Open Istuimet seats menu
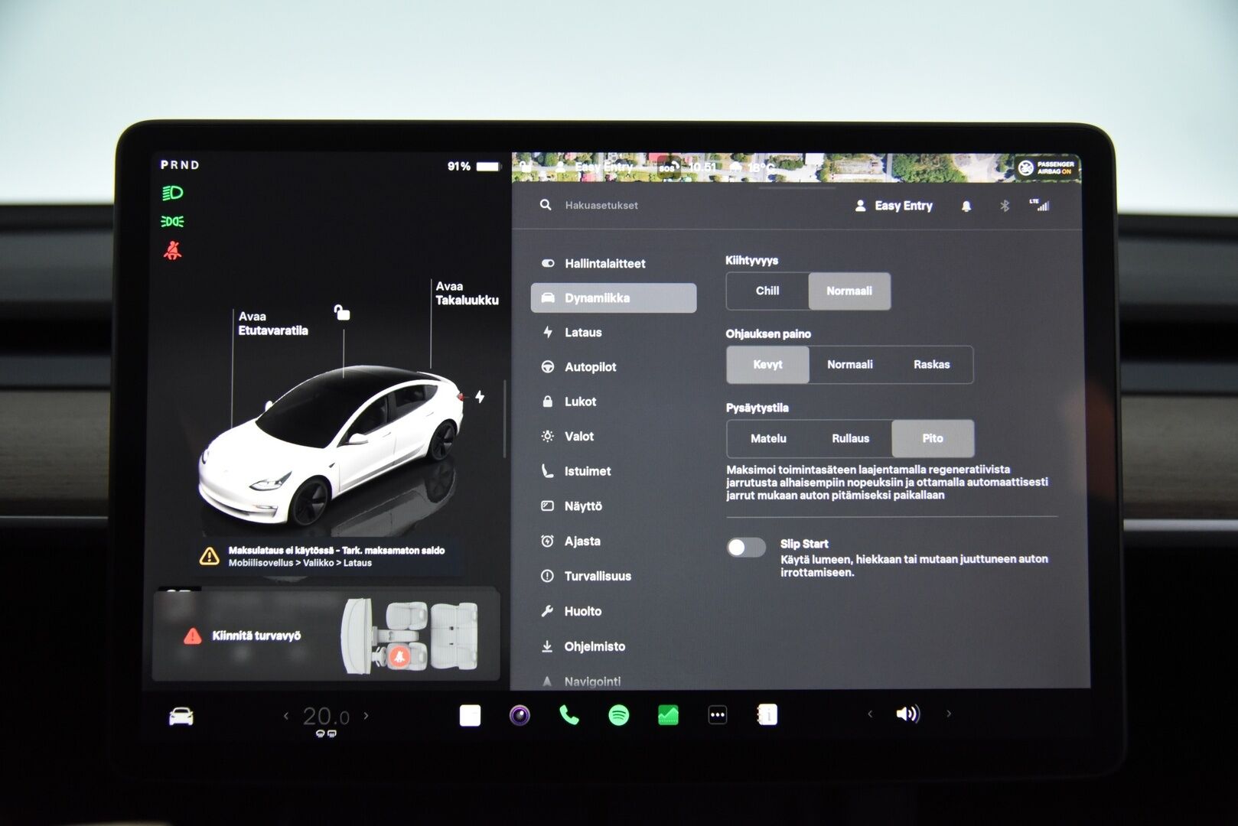1238x826 pixels. click(614, 471)
